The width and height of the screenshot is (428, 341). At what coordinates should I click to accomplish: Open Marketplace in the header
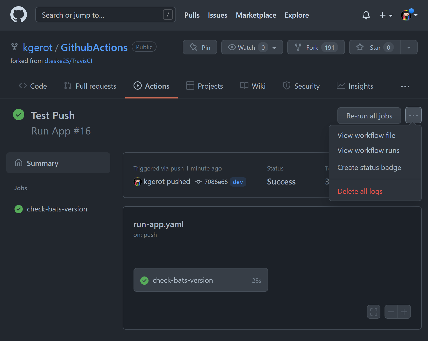pyautogui.click(x=256, y=15)
